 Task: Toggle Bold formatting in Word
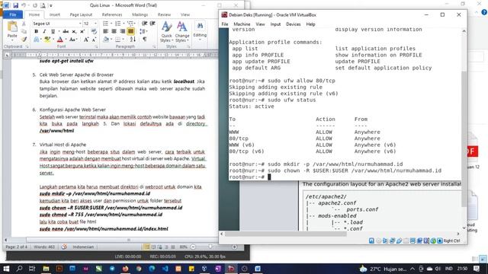click(x=36, y=31)
